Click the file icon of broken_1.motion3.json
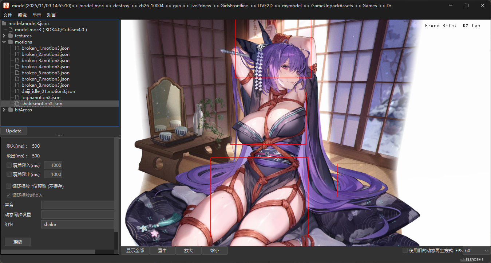The image size is (491, 263). [17, 48]
